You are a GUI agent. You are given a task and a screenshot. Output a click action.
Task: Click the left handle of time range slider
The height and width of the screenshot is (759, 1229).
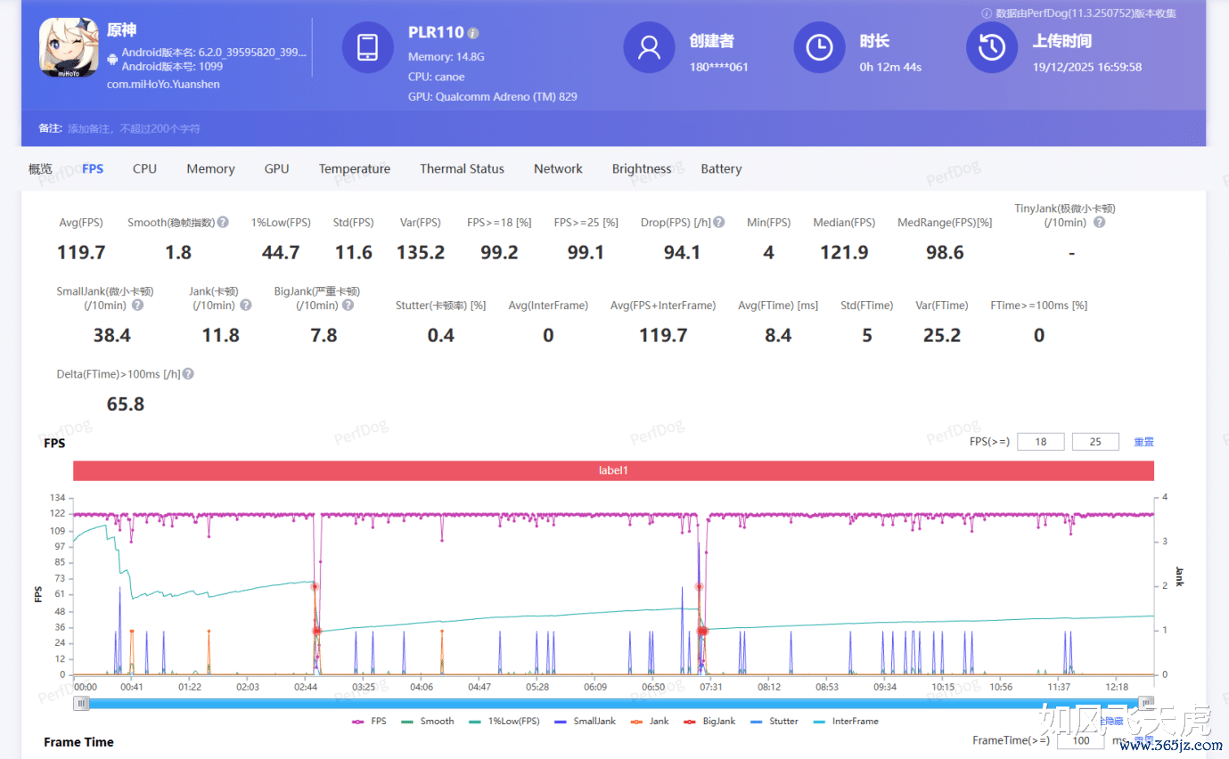[81, 703]
